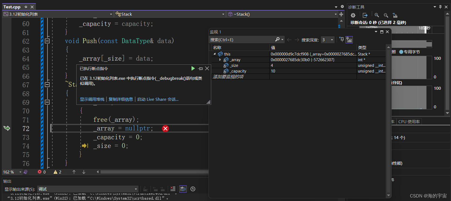Image resolution: width=451 pixels, height=201 pixels.
Task: Pin the Test.cpp tab
Action: (26, 7)
